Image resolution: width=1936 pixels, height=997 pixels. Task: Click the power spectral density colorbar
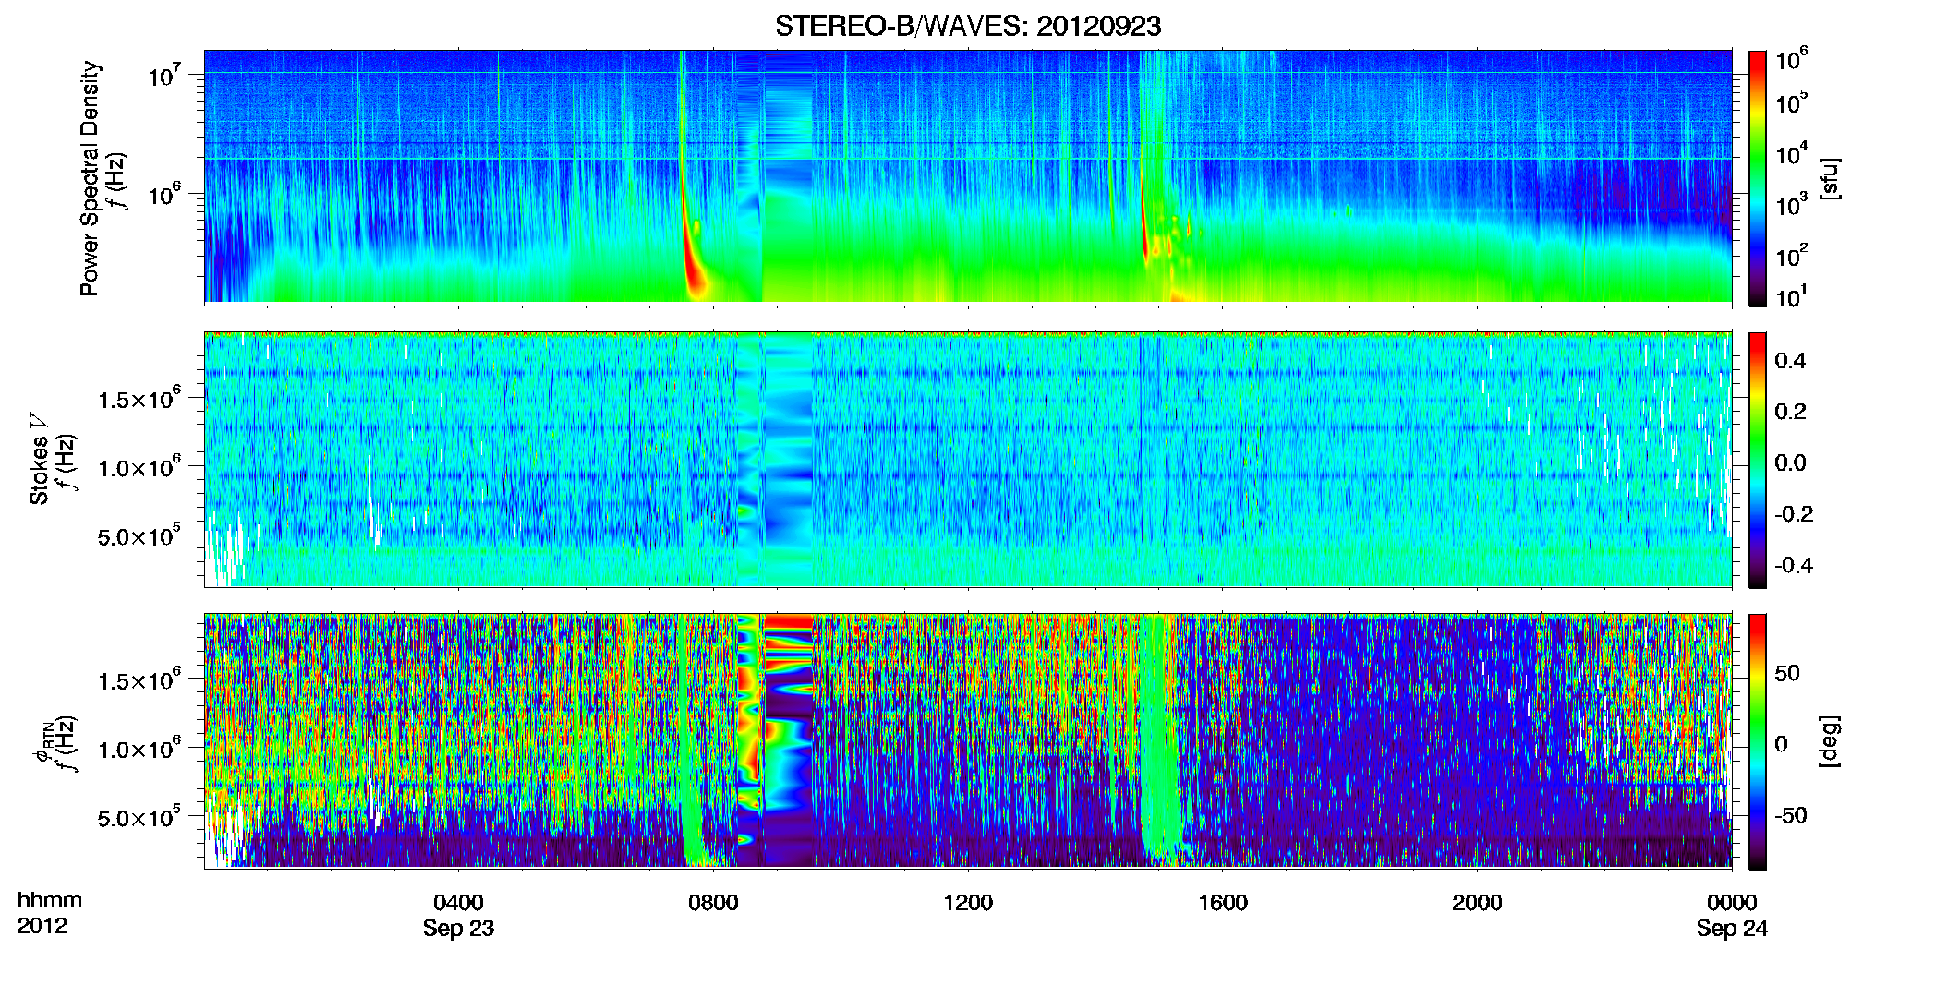(x=1758, y=178)
